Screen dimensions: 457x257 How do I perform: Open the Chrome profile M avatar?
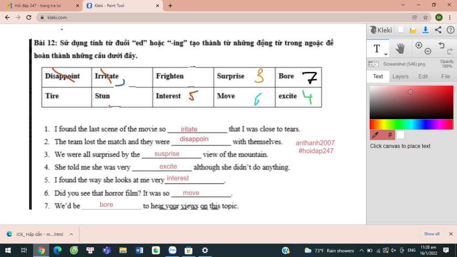click(x=439, y=17)
